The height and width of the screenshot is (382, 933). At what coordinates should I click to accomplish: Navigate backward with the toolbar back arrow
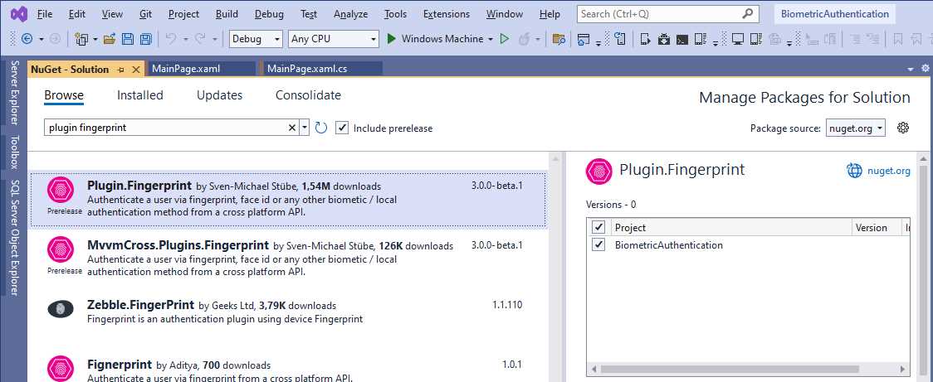click(x=27, y=39)
